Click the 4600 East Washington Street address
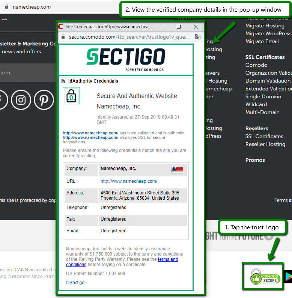This screenshot has height=298, width=292. pyautogui.click(x=140, y=196)
